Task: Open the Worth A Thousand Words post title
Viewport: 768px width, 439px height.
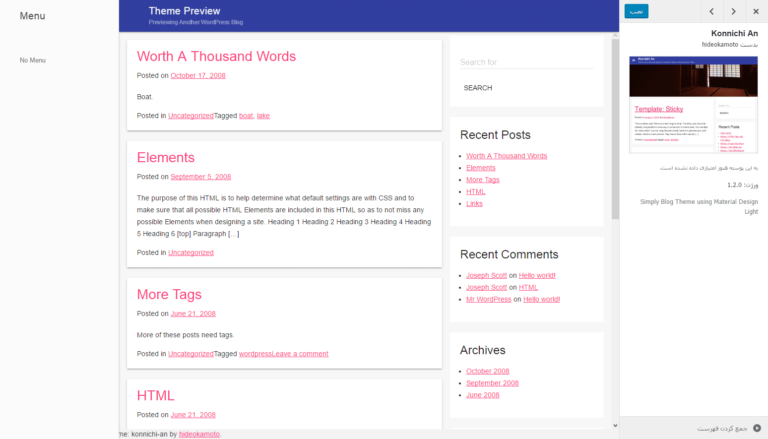Action: tap(216, 57)
